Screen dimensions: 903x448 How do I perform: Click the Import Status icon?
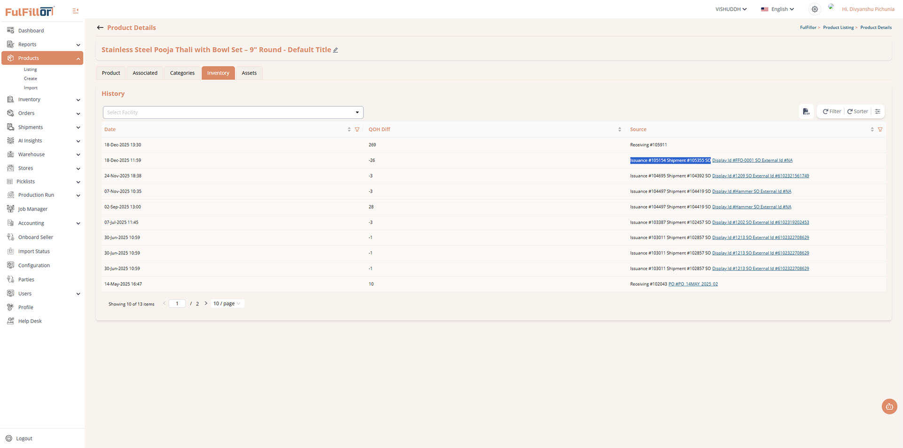10,251
